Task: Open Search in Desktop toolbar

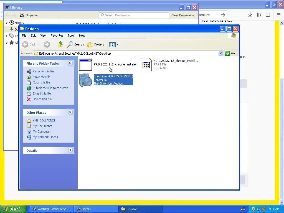Action: click(x=75, y=44)
